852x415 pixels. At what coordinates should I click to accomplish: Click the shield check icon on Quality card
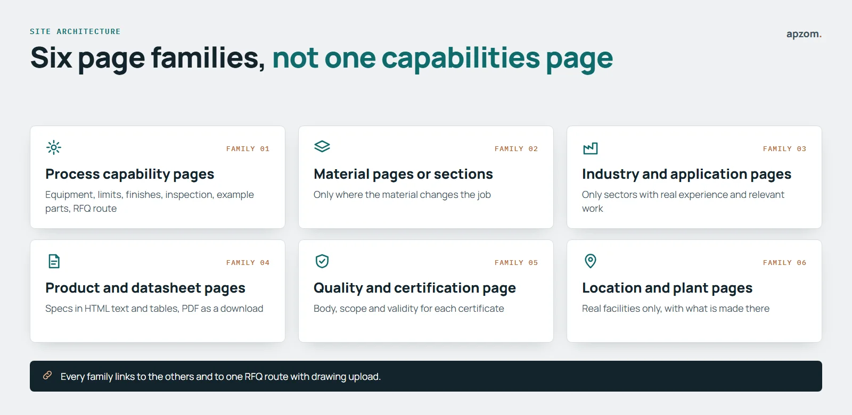322,261
